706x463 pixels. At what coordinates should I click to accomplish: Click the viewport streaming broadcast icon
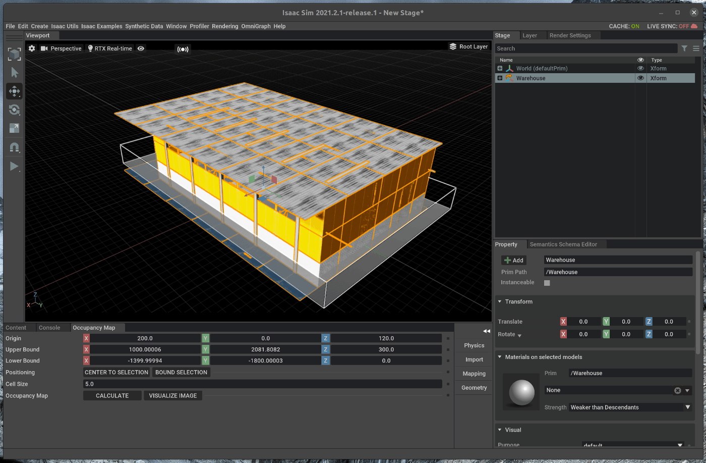pos(183,49)
